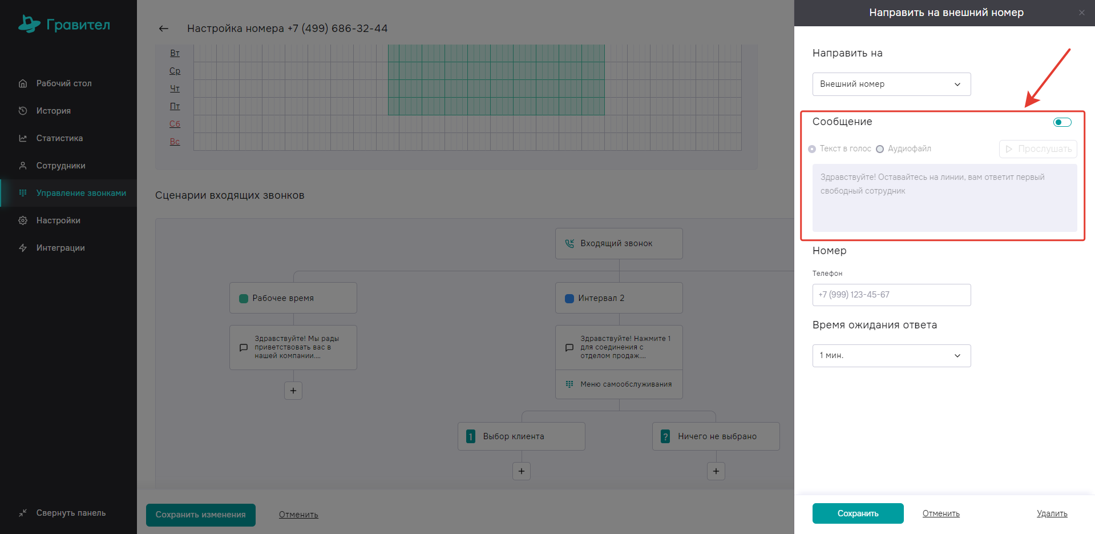Go to the Сотрудники section

point(60,166)
